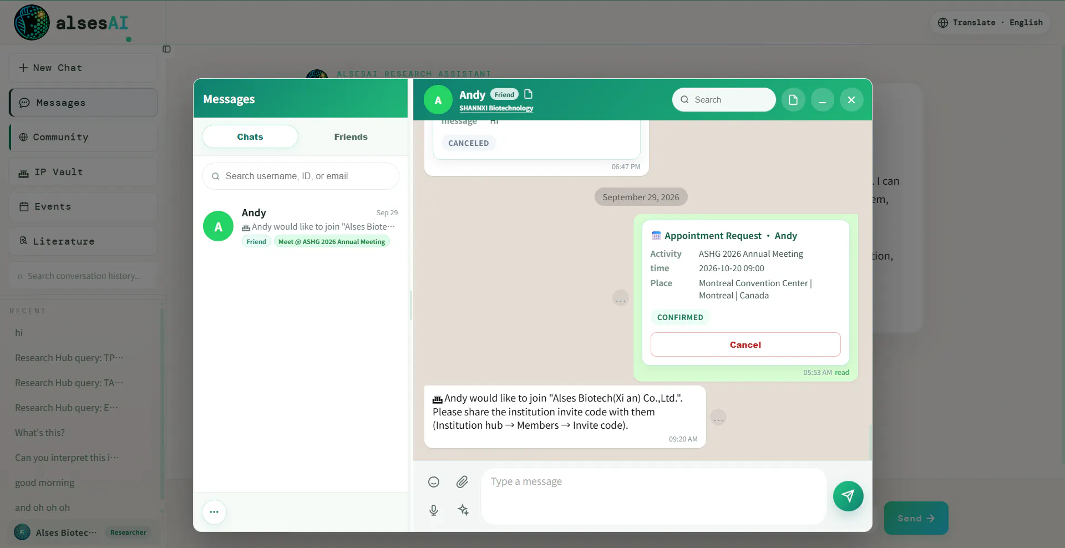
Task: Open Events in the sidebar
Action: (x=83, y=206)
